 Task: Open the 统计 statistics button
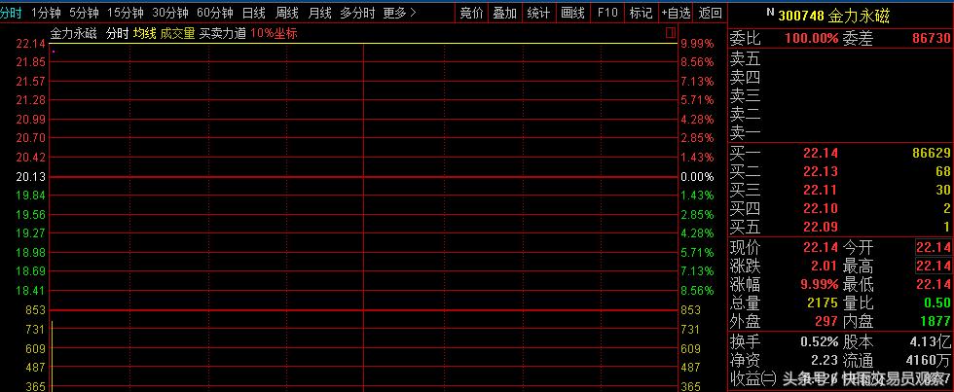[x=537, y=12]
